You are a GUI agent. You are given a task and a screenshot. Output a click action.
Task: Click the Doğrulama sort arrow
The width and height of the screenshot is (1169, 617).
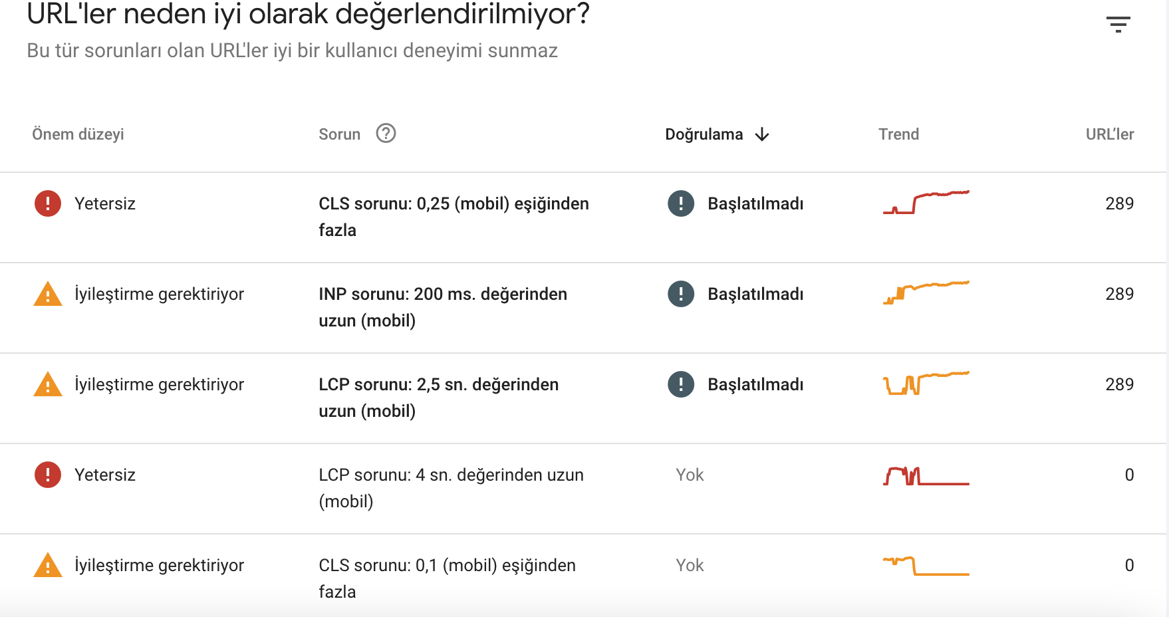pyautogui.click(x=762, y=134)
